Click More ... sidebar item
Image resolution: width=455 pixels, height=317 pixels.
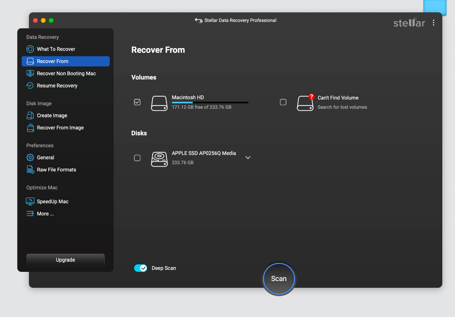pyautogui.click(x=66, y=214)
